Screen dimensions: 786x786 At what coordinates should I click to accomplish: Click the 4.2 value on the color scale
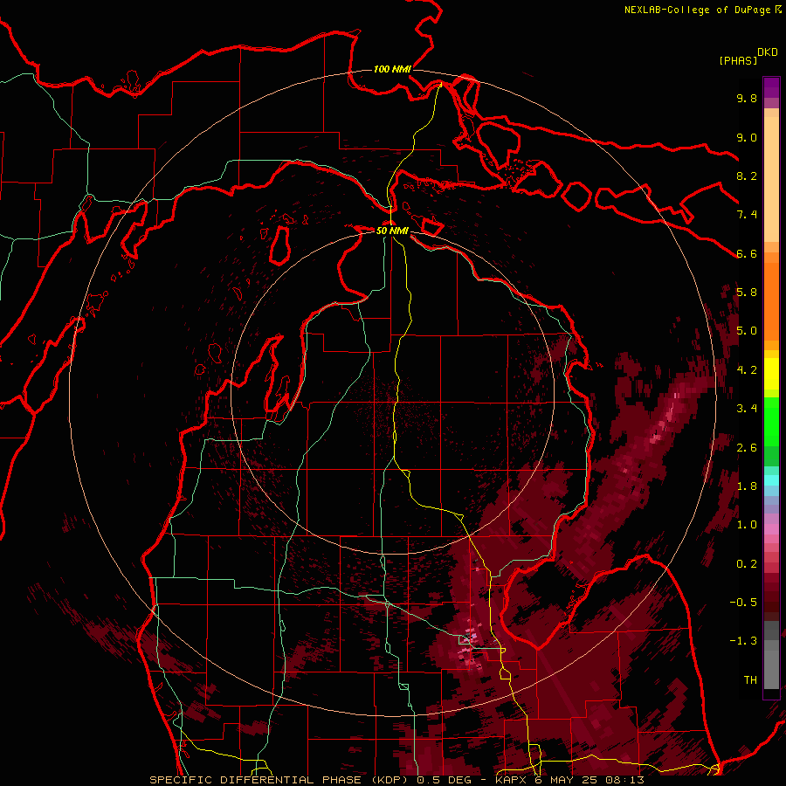(747, 369)
